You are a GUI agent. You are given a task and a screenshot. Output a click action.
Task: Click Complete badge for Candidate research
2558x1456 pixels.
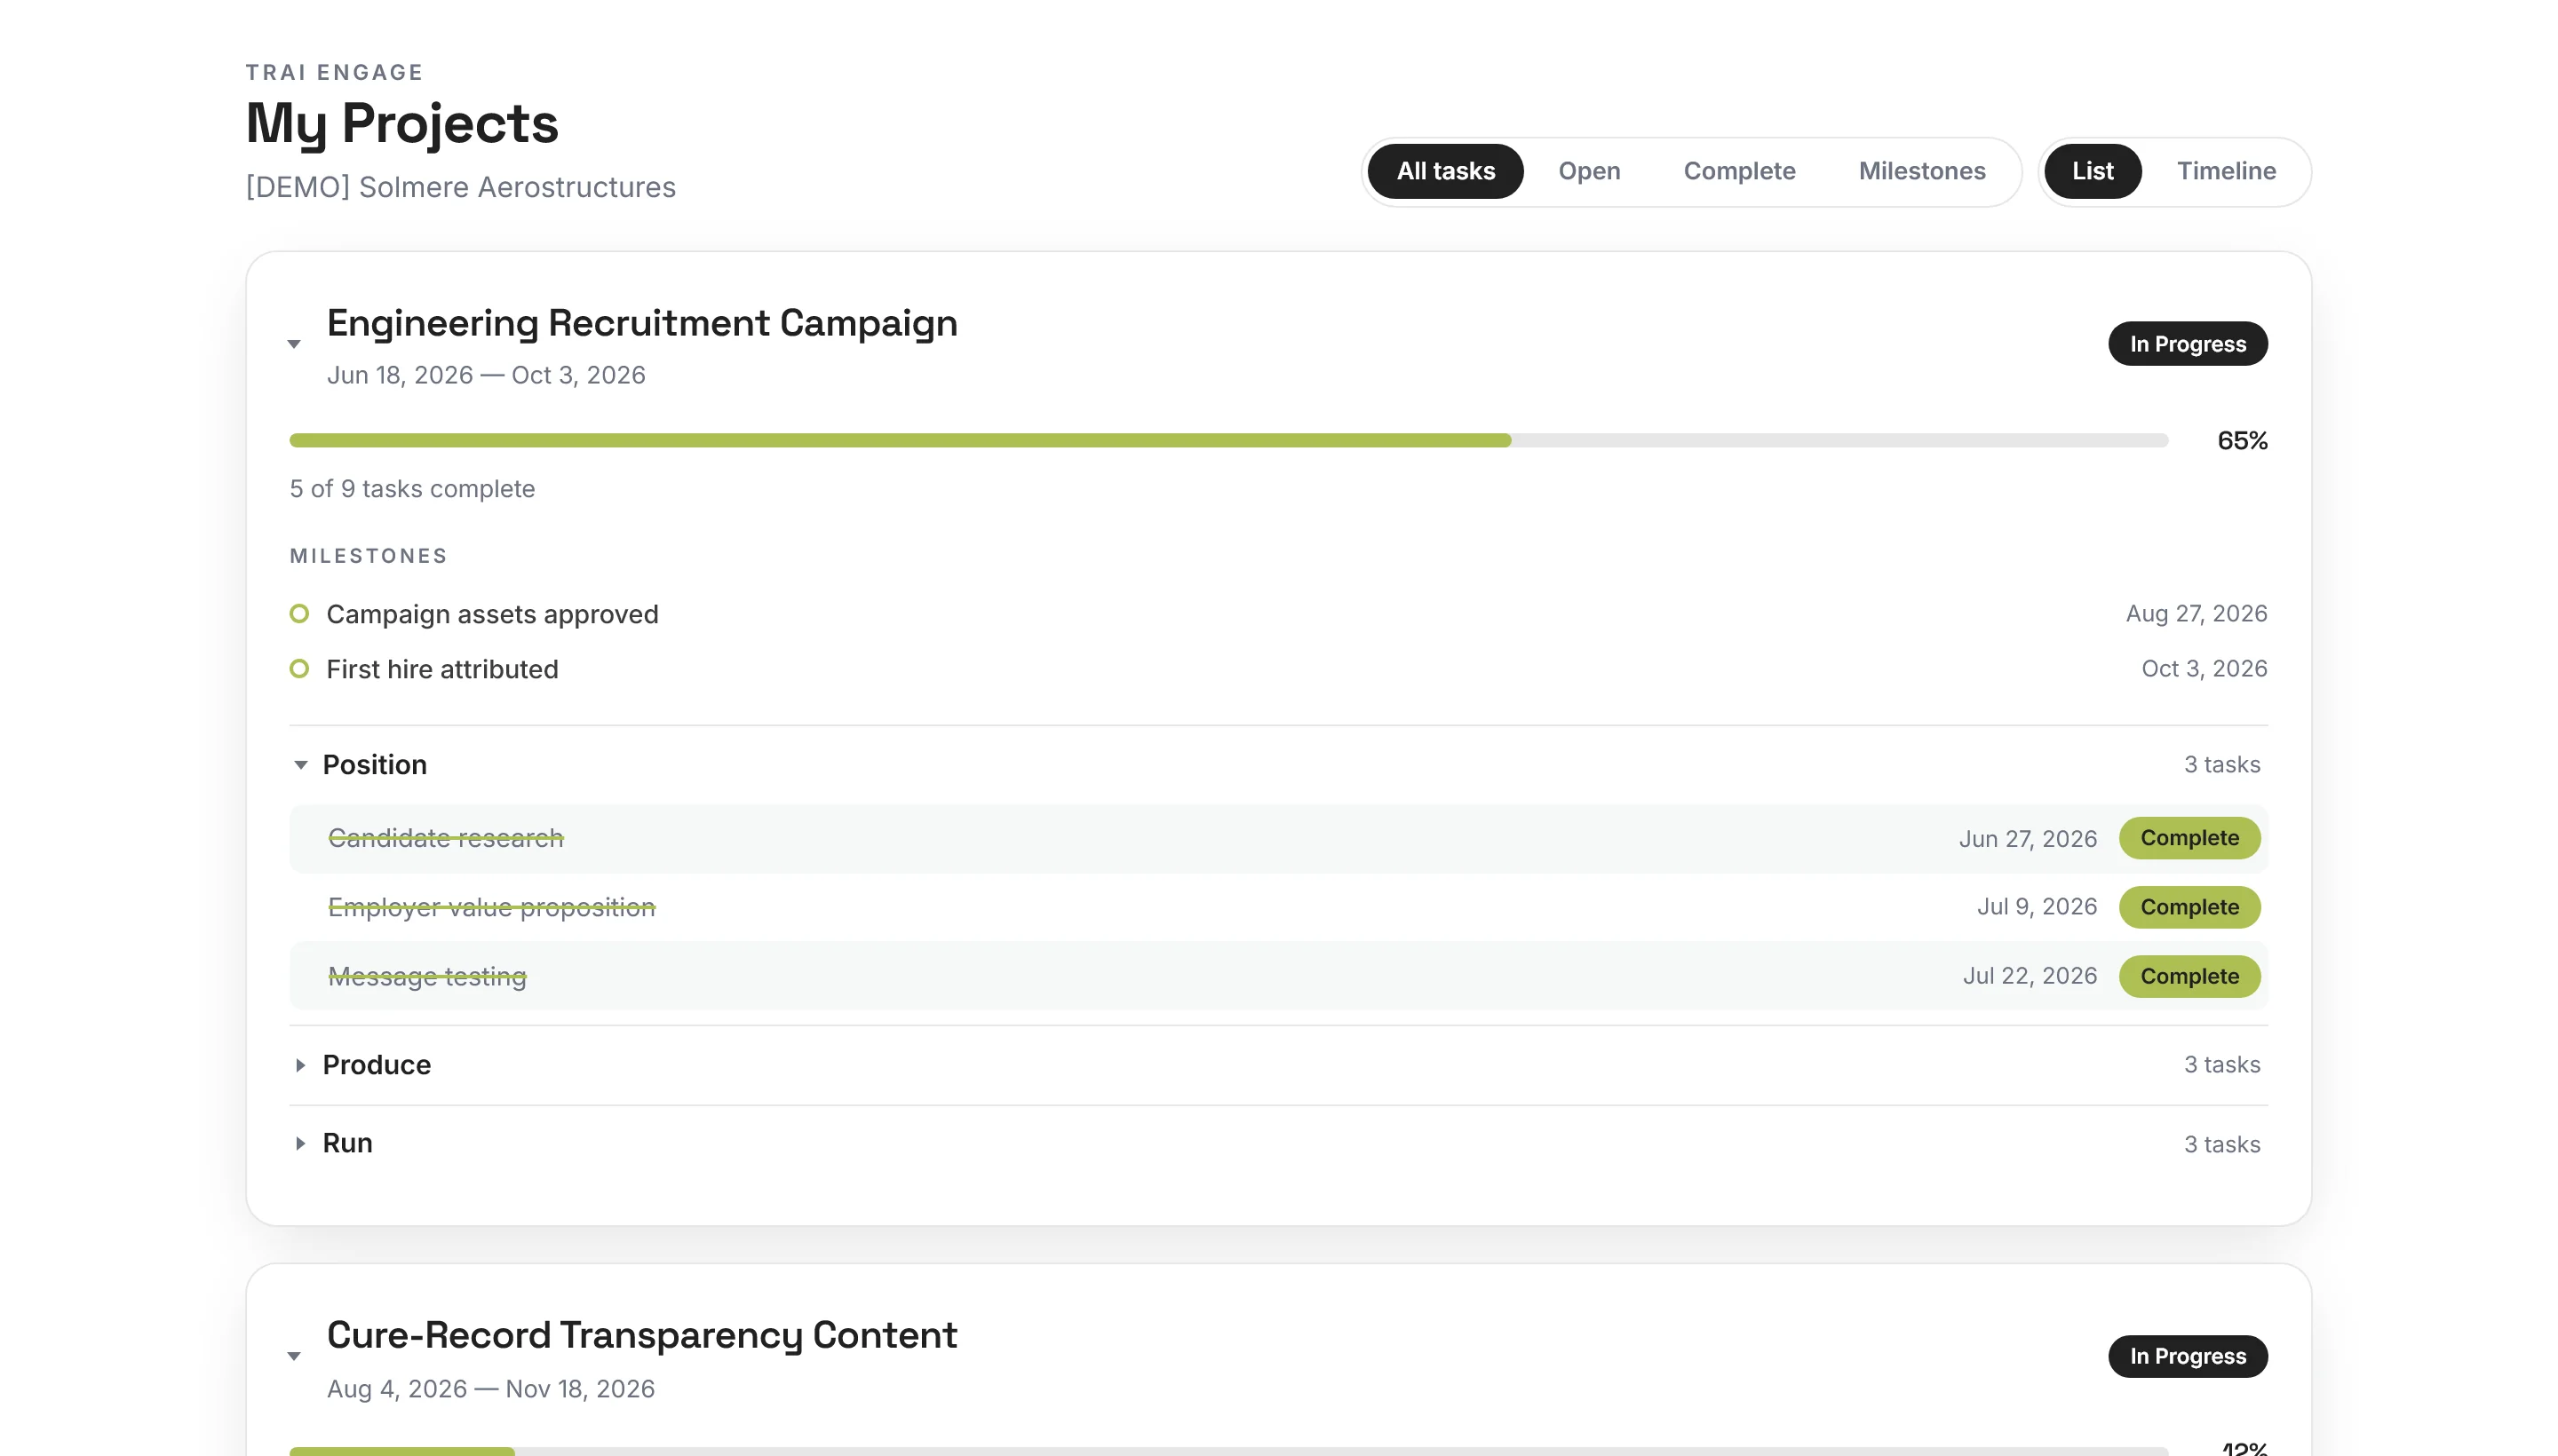[x=2189, y=838]
